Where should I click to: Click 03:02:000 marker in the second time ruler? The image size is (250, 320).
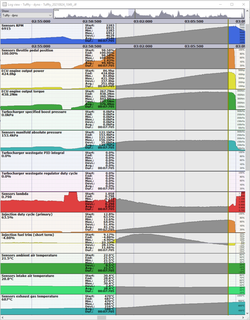click(x=143, y=47)
